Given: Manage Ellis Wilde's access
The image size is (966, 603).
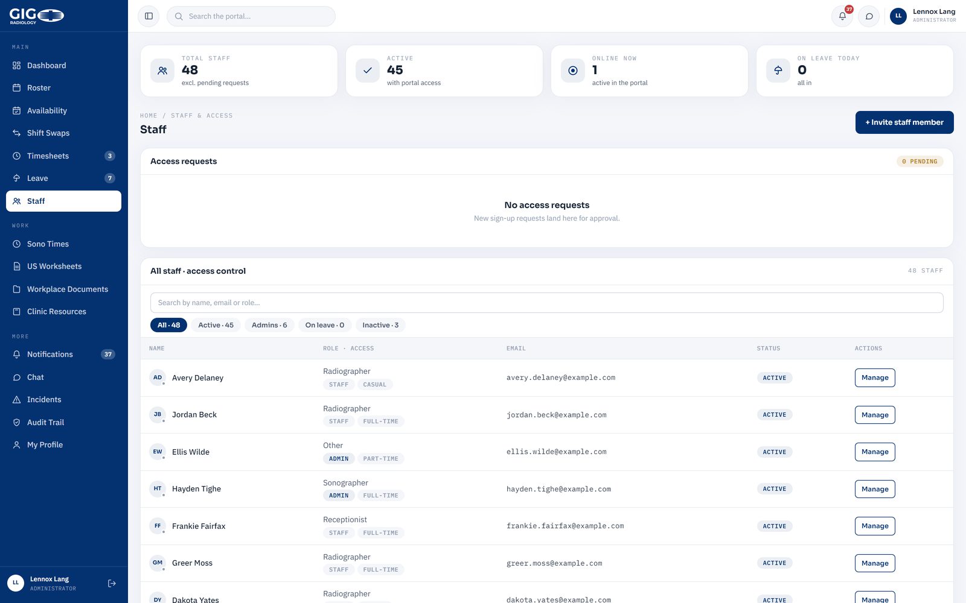Looking at the screenshot, I should (x=875, y=452).
